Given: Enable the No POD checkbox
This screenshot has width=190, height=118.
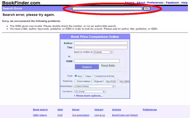Looking at the screenshot, I should [105, 81].
